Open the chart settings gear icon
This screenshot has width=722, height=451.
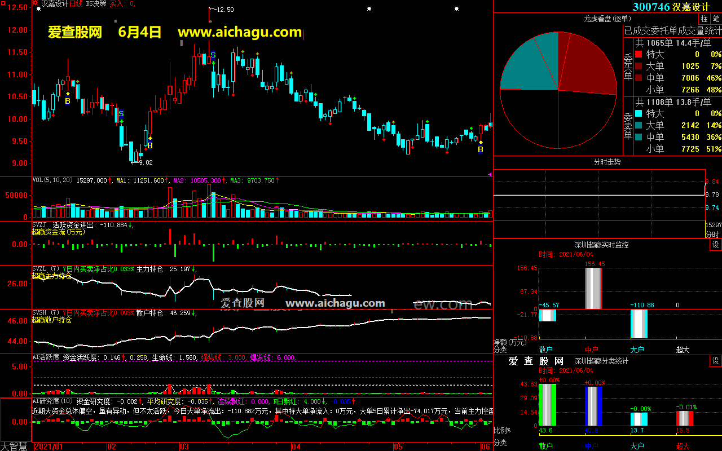[x=36, y=3]
